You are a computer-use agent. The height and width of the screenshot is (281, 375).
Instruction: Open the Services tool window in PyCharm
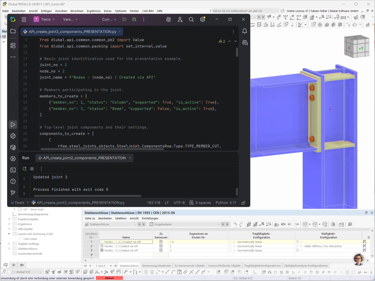point(13,159)
